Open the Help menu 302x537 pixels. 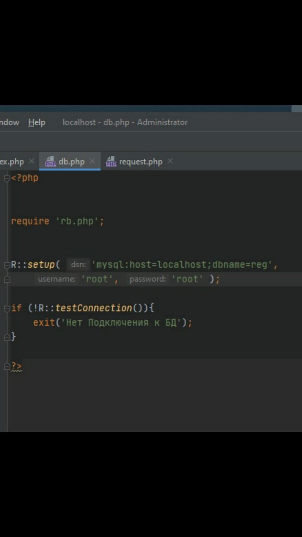pyautogui.click(x=36, y=122)
